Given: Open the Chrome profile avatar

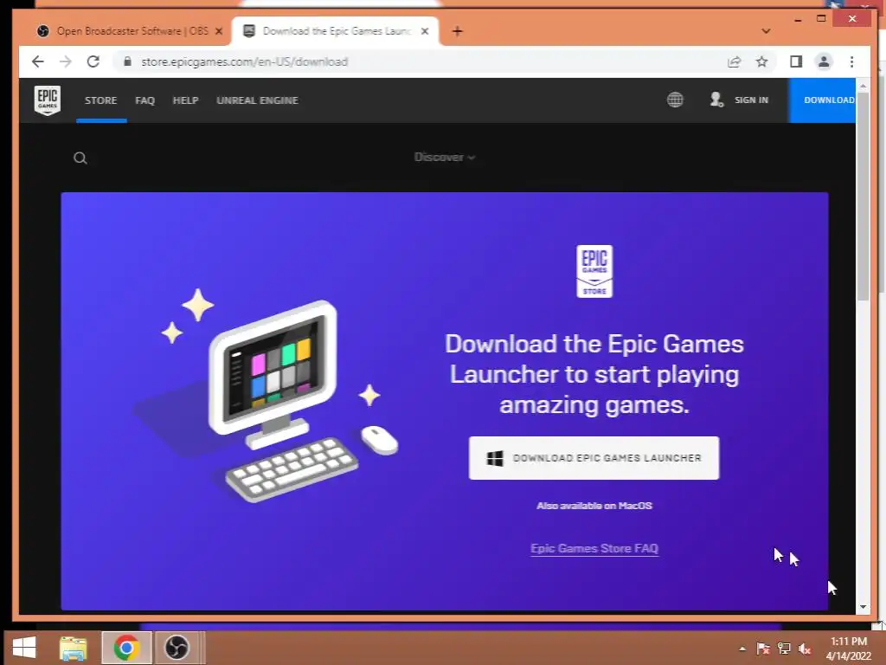Looking at the screenshot, I should click(824, 61).
